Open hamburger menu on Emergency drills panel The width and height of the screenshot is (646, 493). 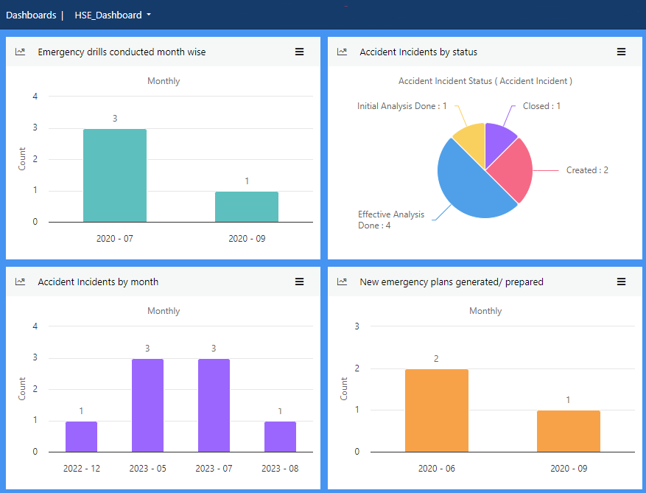tap(299, 52)
